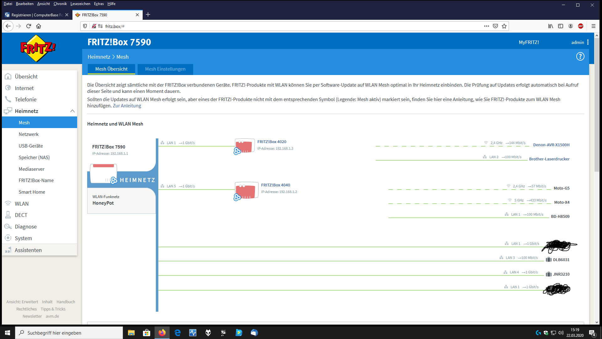Viewport: 602px width, 339px height.
Task: Click the FRITZ!Box 4040 device icon
Action: tap(246, 190)
